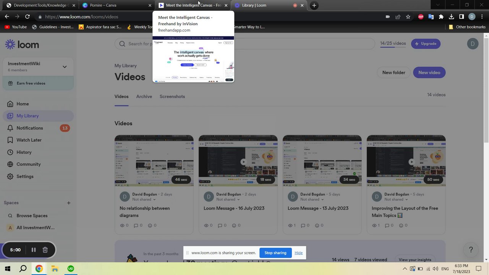Switch to the Pornire – Canva tab
The width and height of the screenshot is (489, 275).
click(x=116, y=5)
